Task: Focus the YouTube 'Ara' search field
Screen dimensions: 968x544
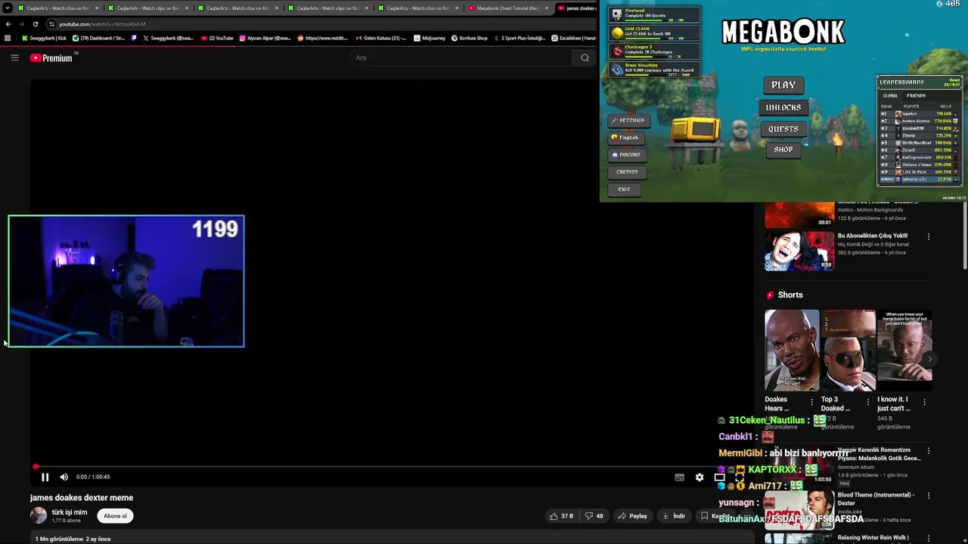Action: coord(461,57)
